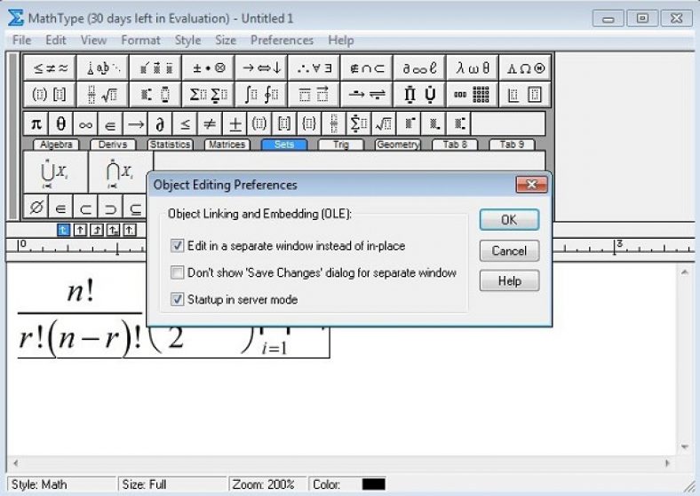Switch to the Derivs tab
Viewport: 700px width, 496px height.
113,145
